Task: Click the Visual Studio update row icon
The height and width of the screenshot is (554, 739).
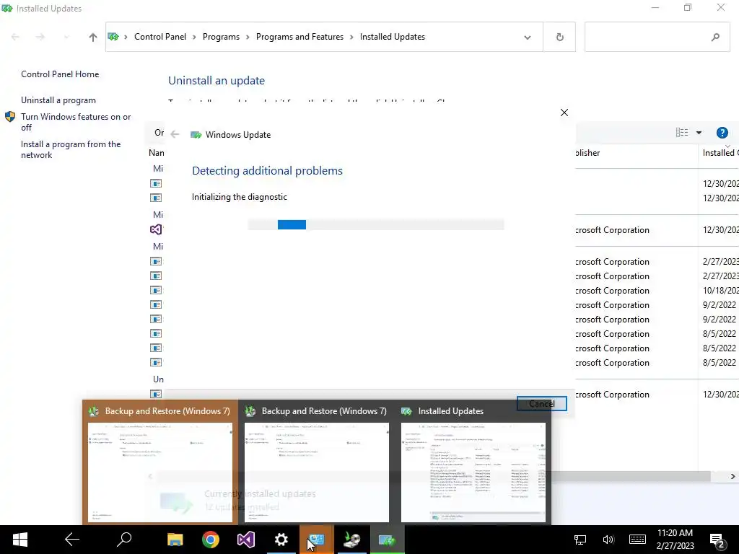Action: point(156,229)
